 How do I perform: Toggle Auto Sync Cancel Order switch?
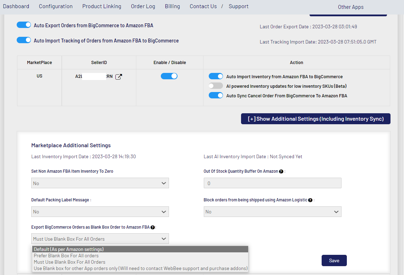coord(215,95)
